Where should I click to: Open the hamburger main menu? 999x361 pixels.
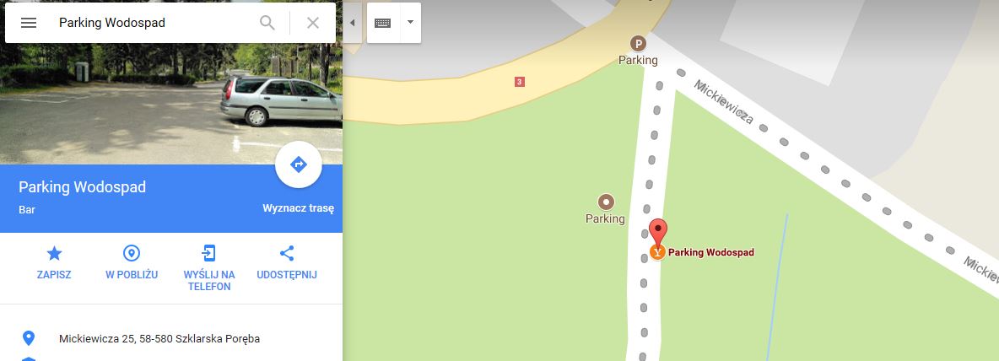29,23
